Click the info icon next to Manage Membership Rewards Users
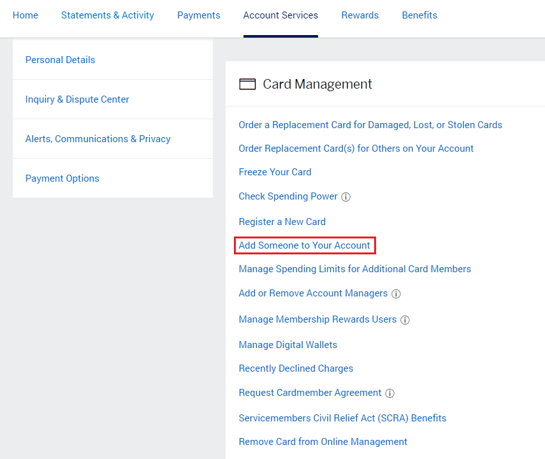The image size is (545, 459). [405, 319]
